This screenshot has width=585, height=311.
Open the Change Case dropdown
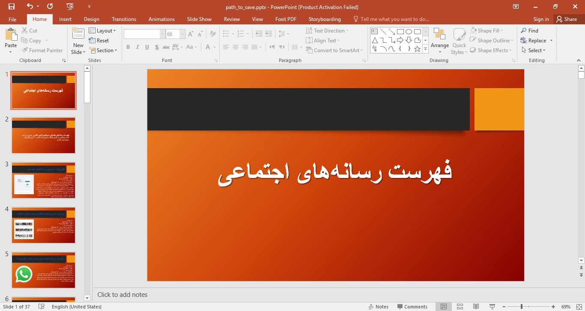pos(191,47)
